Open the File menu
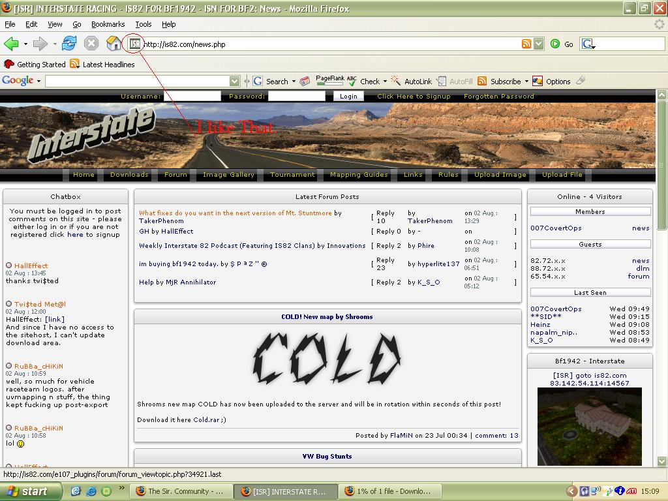Image resolution: width=668 pixels, height=501 pixels. (10, 24)
